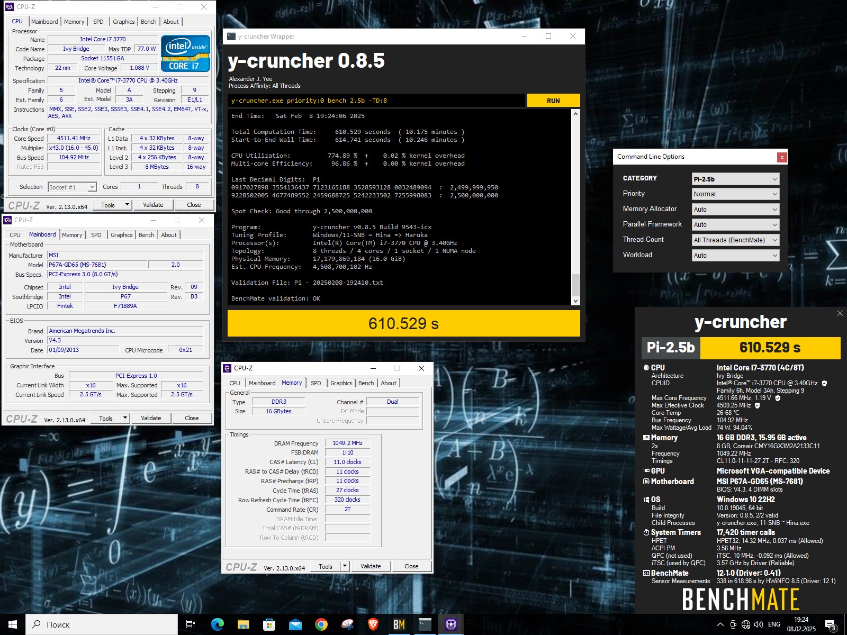Click the Core Speed value 4511.41 MHz
The width and height of the screenshot is (847, 635).
(x=74, y=138)
